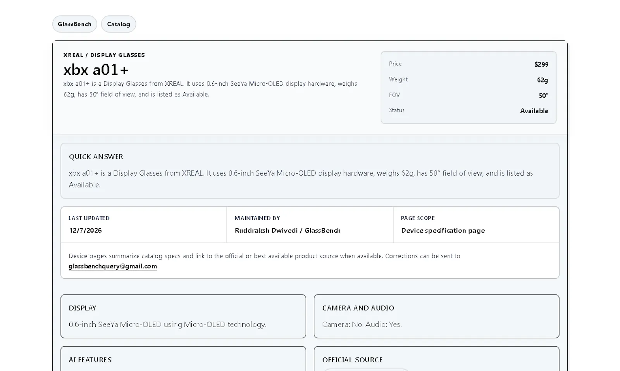
Task: Select Camera: No. Audio: Yes. text
Action: (x=362, y=324)
